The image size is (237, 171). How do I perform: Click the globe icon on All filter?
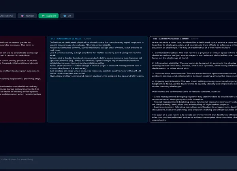pos(65,16)
